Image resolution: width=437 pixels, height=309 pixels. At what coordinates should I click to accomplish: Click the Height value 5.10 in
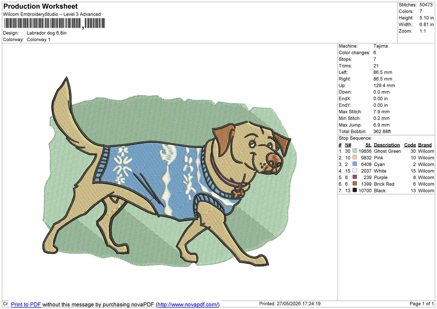click(x=426, y=18)
